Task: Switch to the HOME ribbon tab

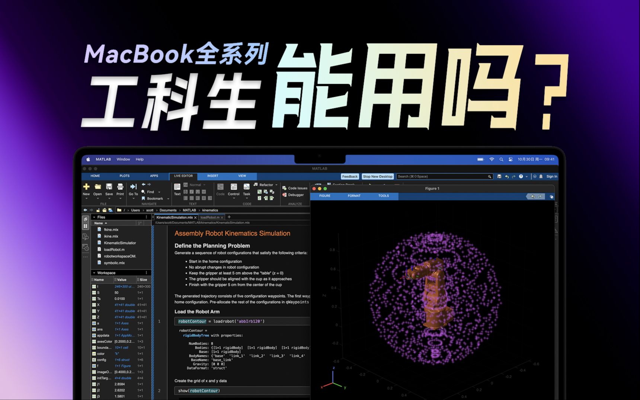Action: click(x=95, y=176)
